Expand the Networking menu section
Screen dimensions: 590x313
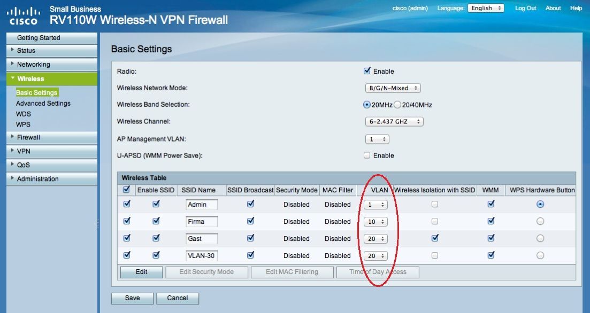coord(52,64)
